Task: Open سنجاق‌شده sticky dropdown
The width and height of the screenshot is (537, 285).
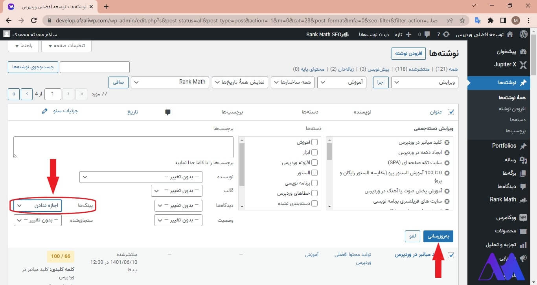Action: [x=38, y=220]
